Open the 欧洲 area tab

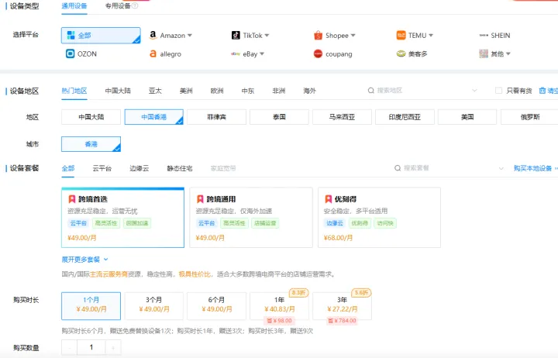click(x=217, y=91)
